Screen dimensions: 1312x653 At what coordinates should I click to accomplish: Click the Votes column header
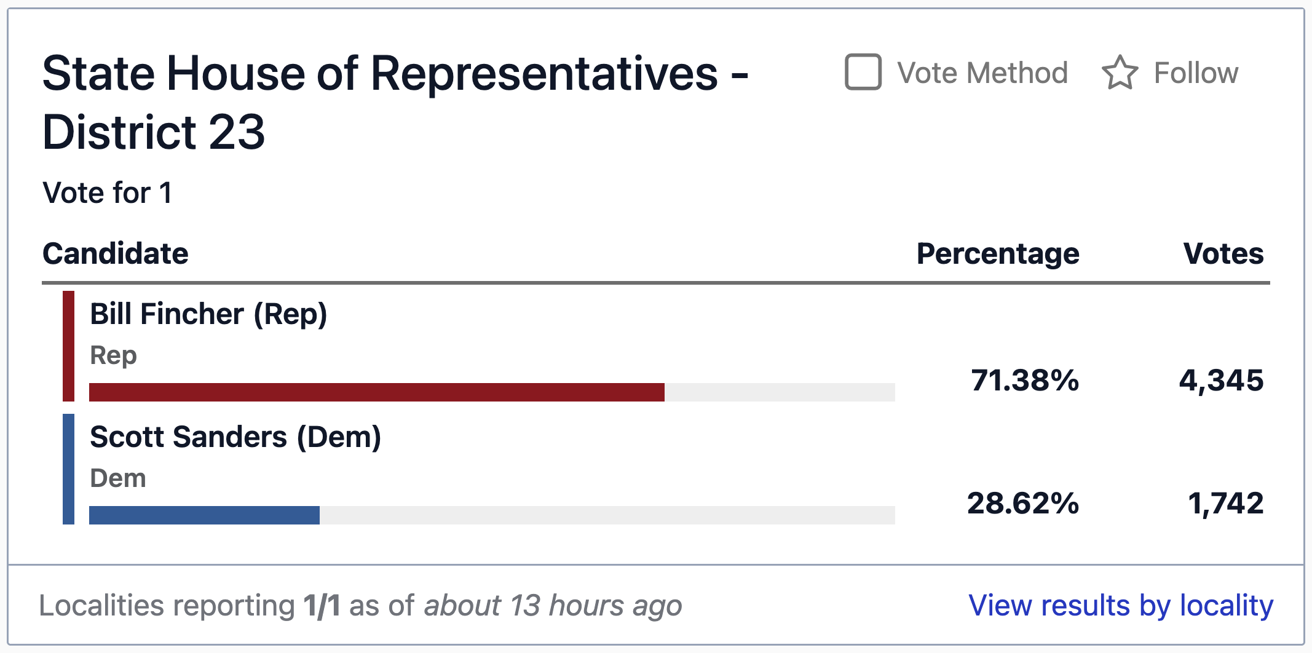(1223, 253)
